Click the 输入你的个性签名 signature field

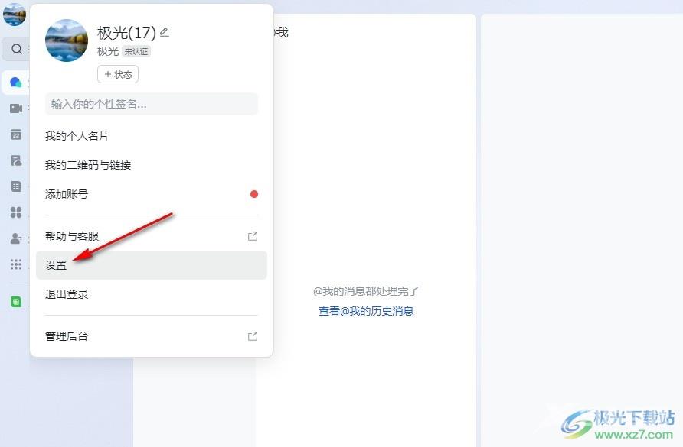[x=152, y=104]
